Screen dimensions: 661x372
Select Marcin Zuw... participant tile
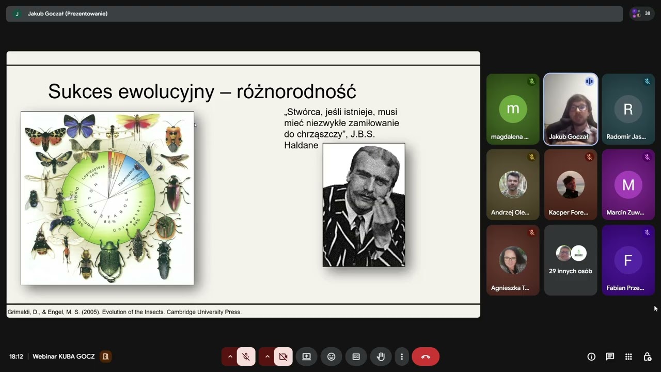(628, 184)
